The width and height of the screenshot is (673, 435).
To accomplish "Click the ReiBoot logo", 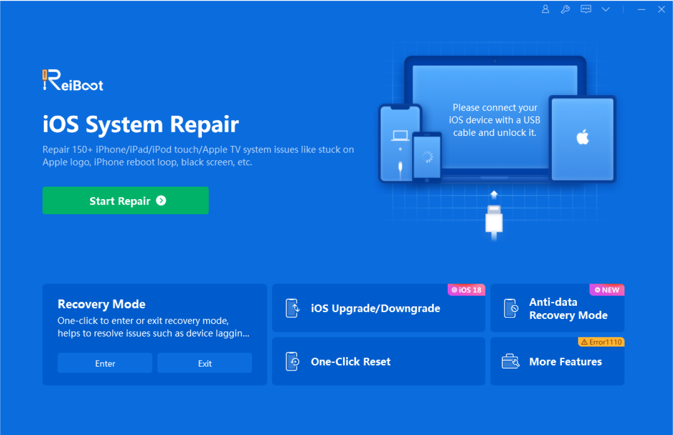I will pyautogui.click(x=73, y=80).
